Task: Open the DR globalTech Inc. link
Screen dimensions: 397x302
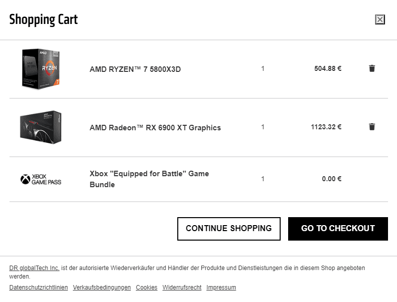Action: 34,268
